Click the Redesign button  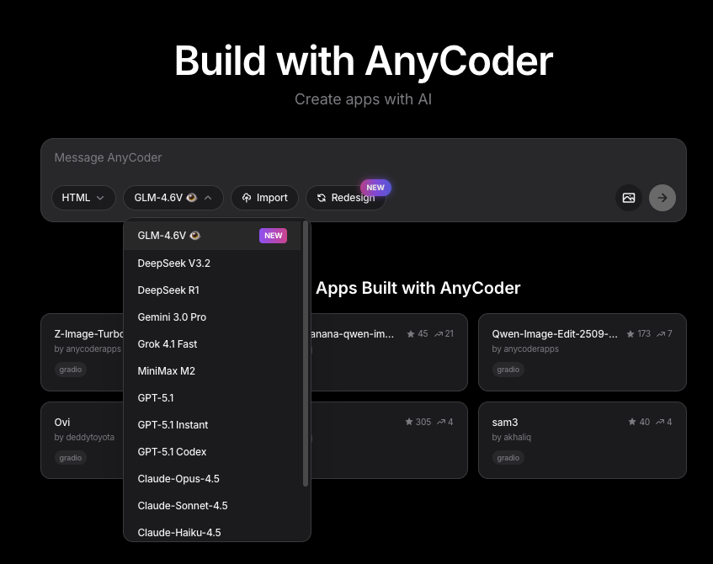pos(345,198)
